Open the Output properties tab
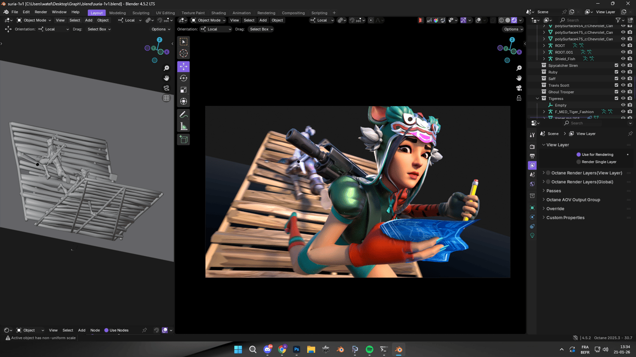 pos(532,156)
